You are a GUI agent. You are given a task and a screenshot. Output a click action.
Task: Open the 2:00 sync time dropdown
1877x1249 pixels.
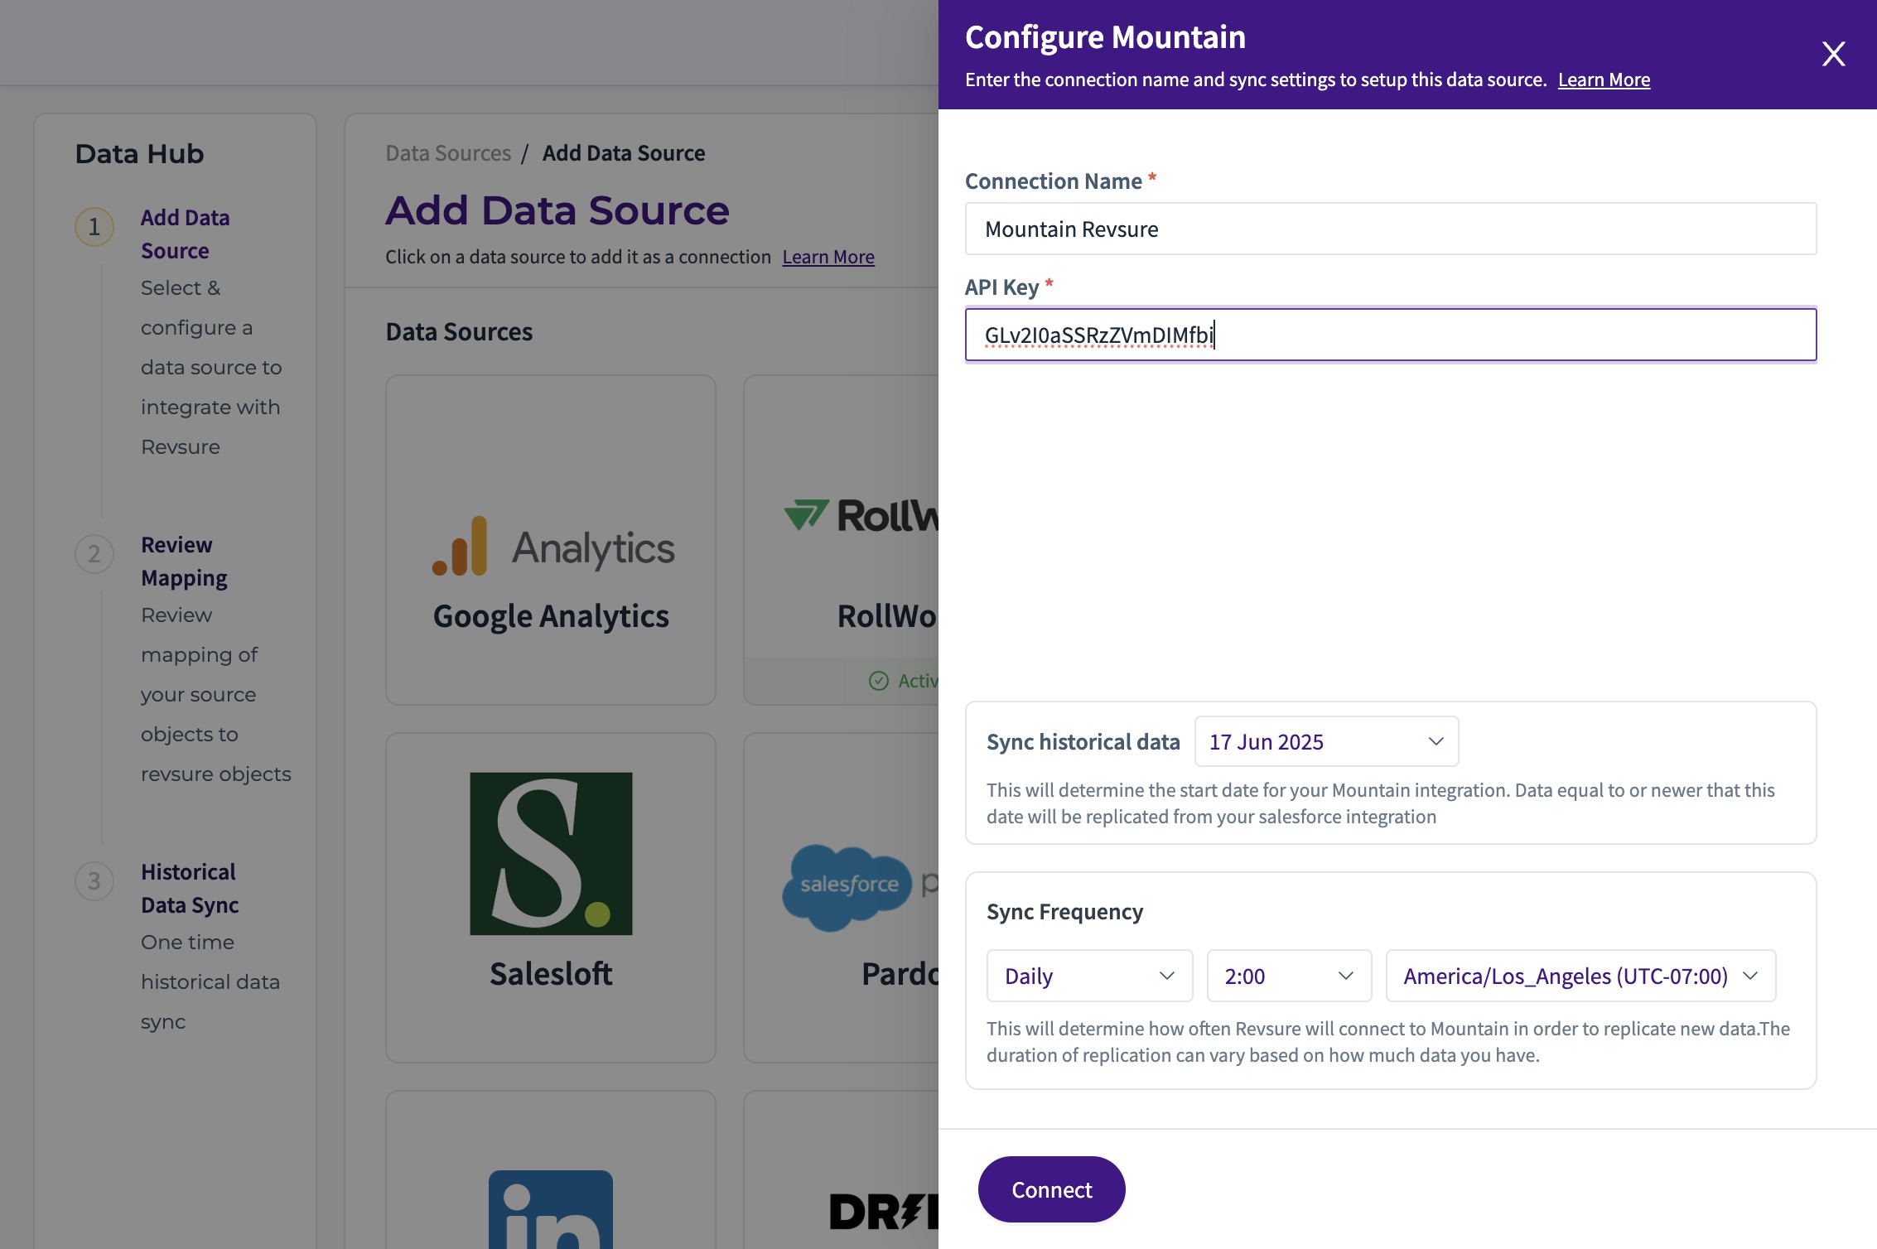pos(1288,977)
